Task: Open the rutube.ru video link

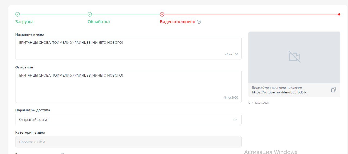Action: pos(280,92)
